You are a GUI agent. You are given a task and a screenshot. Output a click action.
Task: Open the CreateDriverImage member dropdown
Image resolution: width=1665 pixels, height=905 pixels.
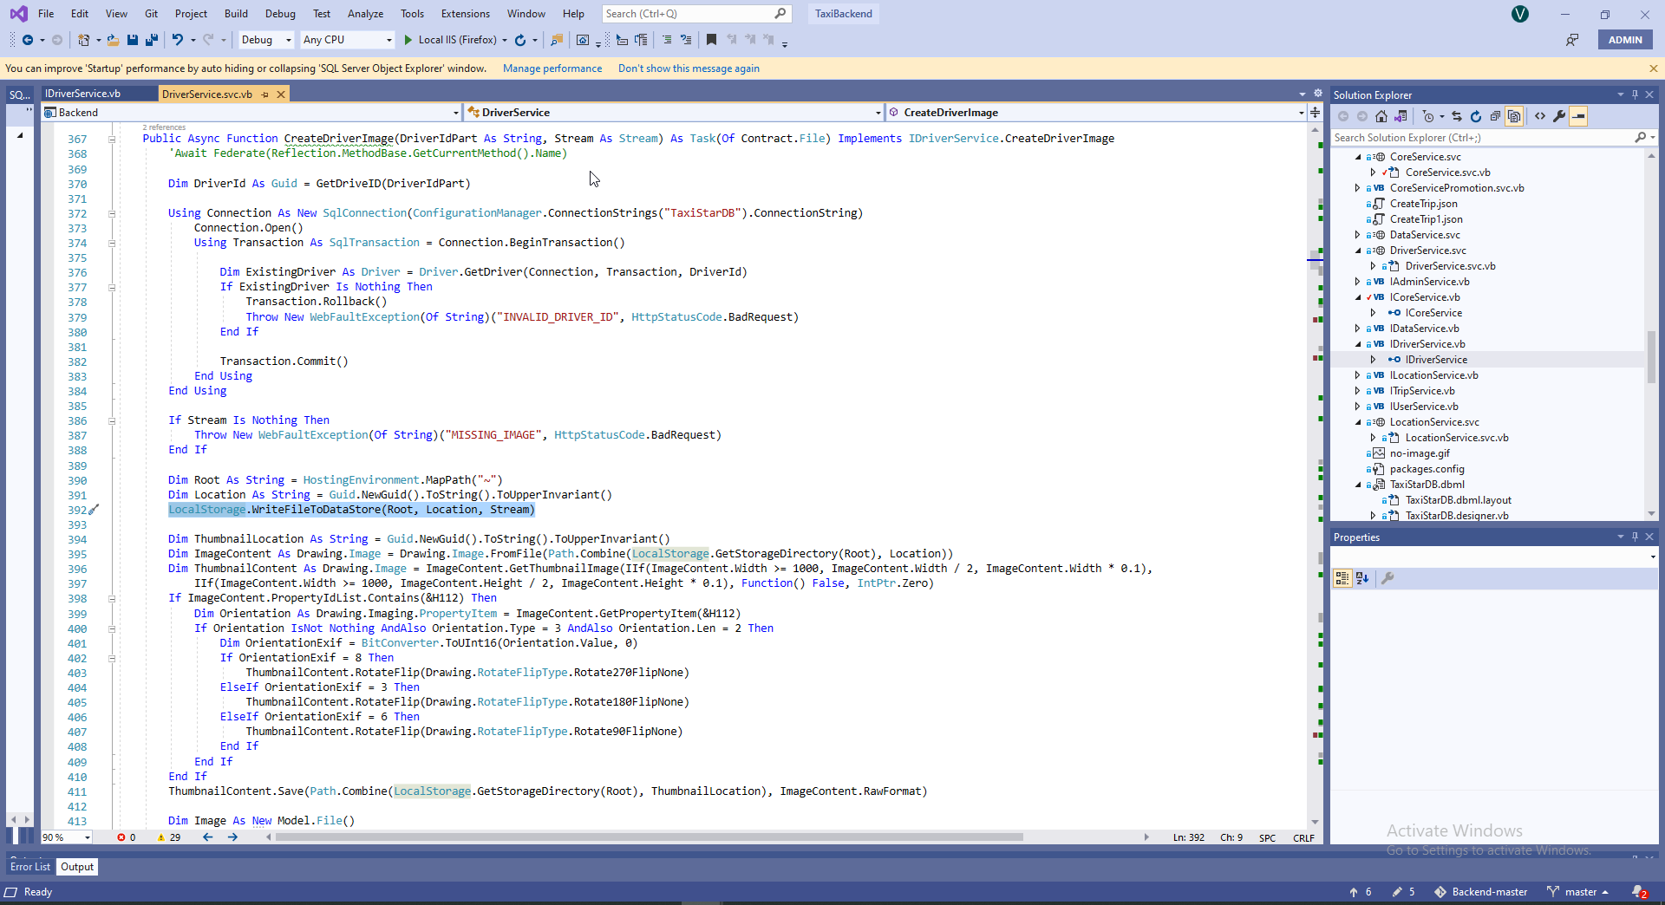(x=1096, y=113)
